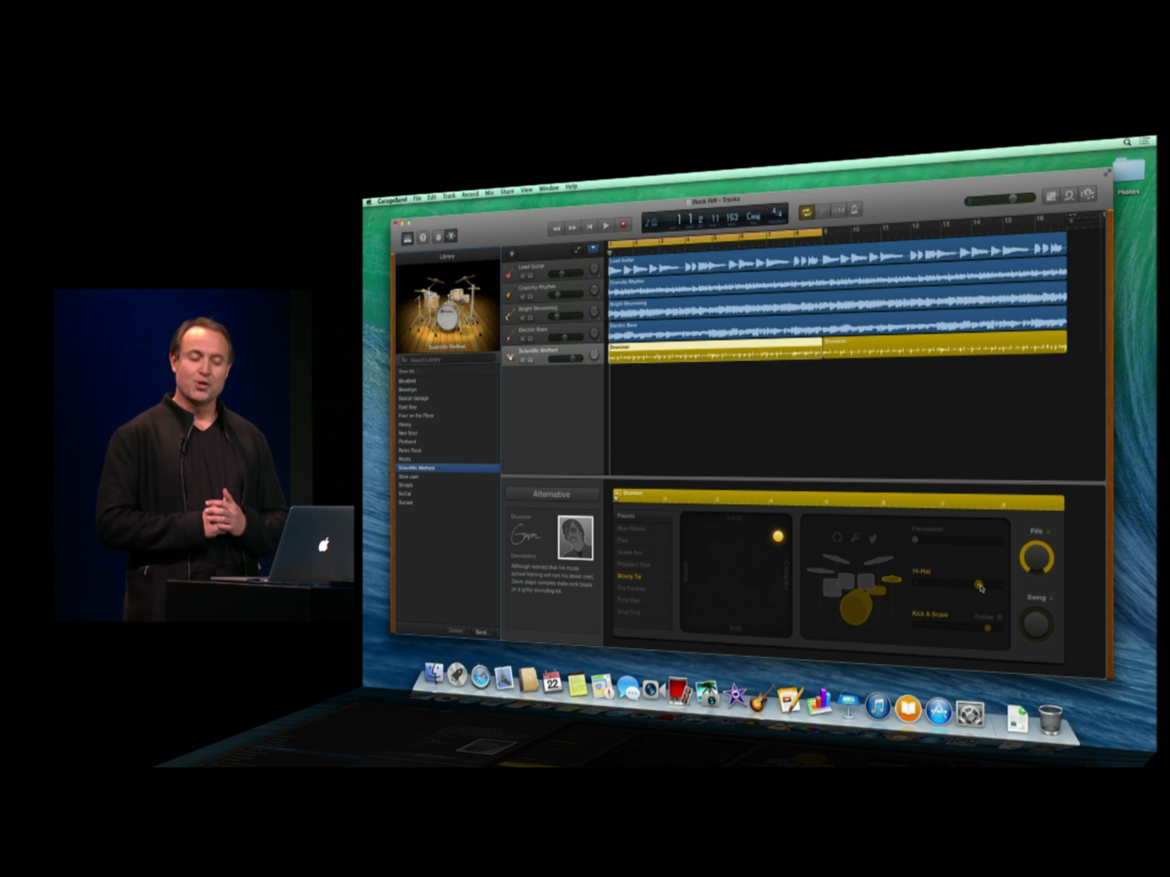1170x877 pixels.
Task: Click the Delete button in Library
Action: [455, 630]
